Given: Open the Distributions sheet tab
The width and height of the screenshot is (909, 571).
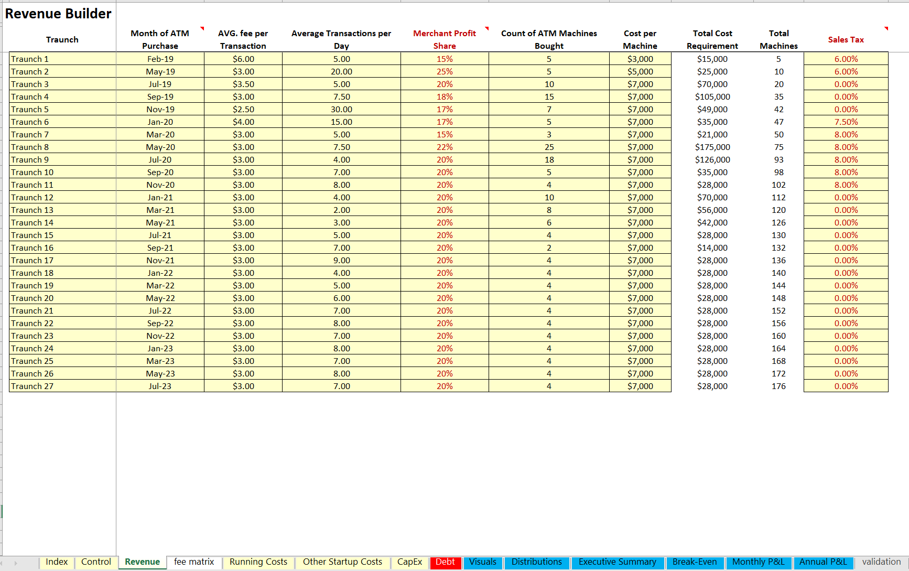Looking at the screenshot, I should [536, 562].
